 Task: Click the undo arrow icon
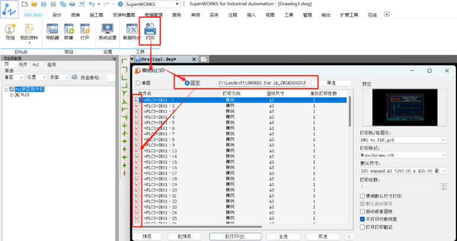pos(92,4)
